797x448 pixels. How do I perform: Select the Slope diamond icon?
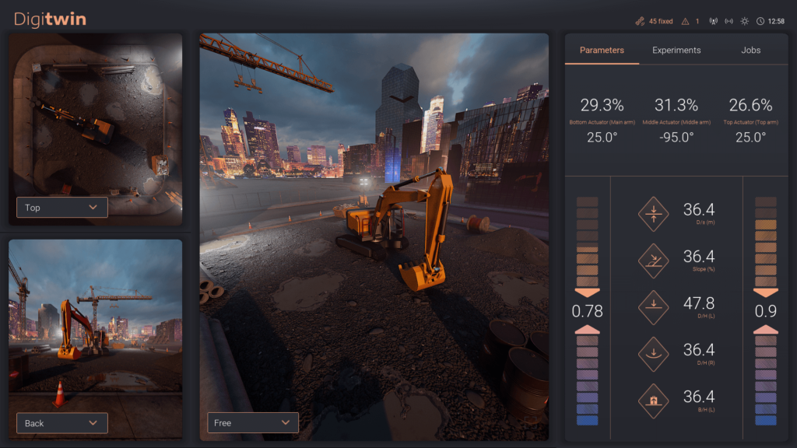click(x=654, y=261)
